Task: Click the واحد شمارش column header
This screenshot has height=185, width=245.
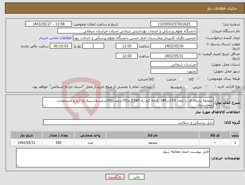Action: click(x=90, y=135)
